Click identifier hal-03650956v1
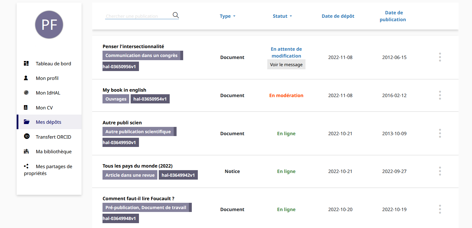 click(x=121, y=66)
